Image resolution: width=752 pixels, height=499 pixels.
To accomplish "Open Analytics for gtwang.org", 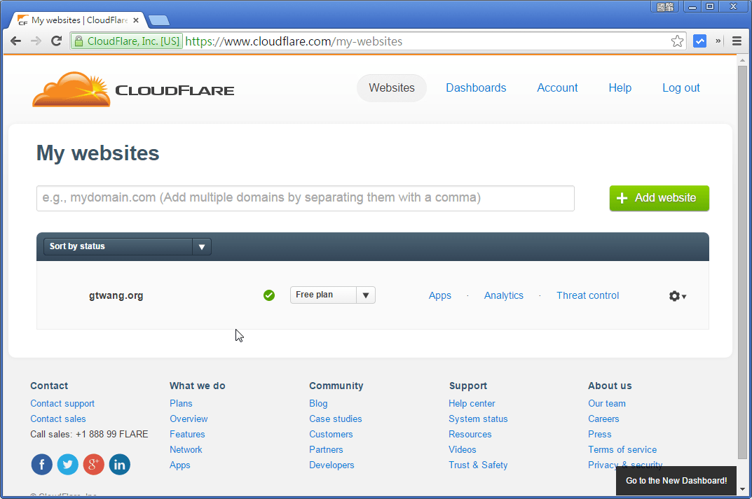I will (x=503, y=295).
